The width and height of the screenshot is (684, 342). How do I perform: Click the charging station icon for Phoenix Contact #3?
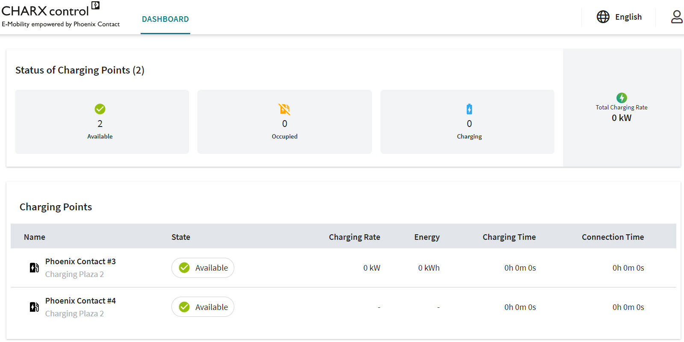(x=34, y=268)
